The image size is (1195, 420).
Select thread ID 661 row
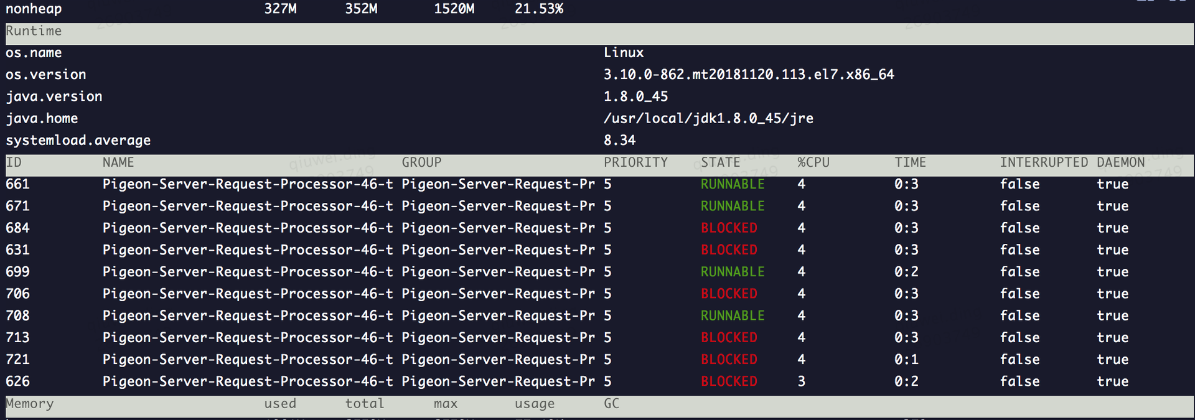point(597,184)
